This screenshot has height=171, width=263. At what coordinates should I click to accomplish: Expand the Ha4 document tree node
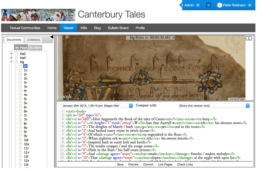[11, 58]
